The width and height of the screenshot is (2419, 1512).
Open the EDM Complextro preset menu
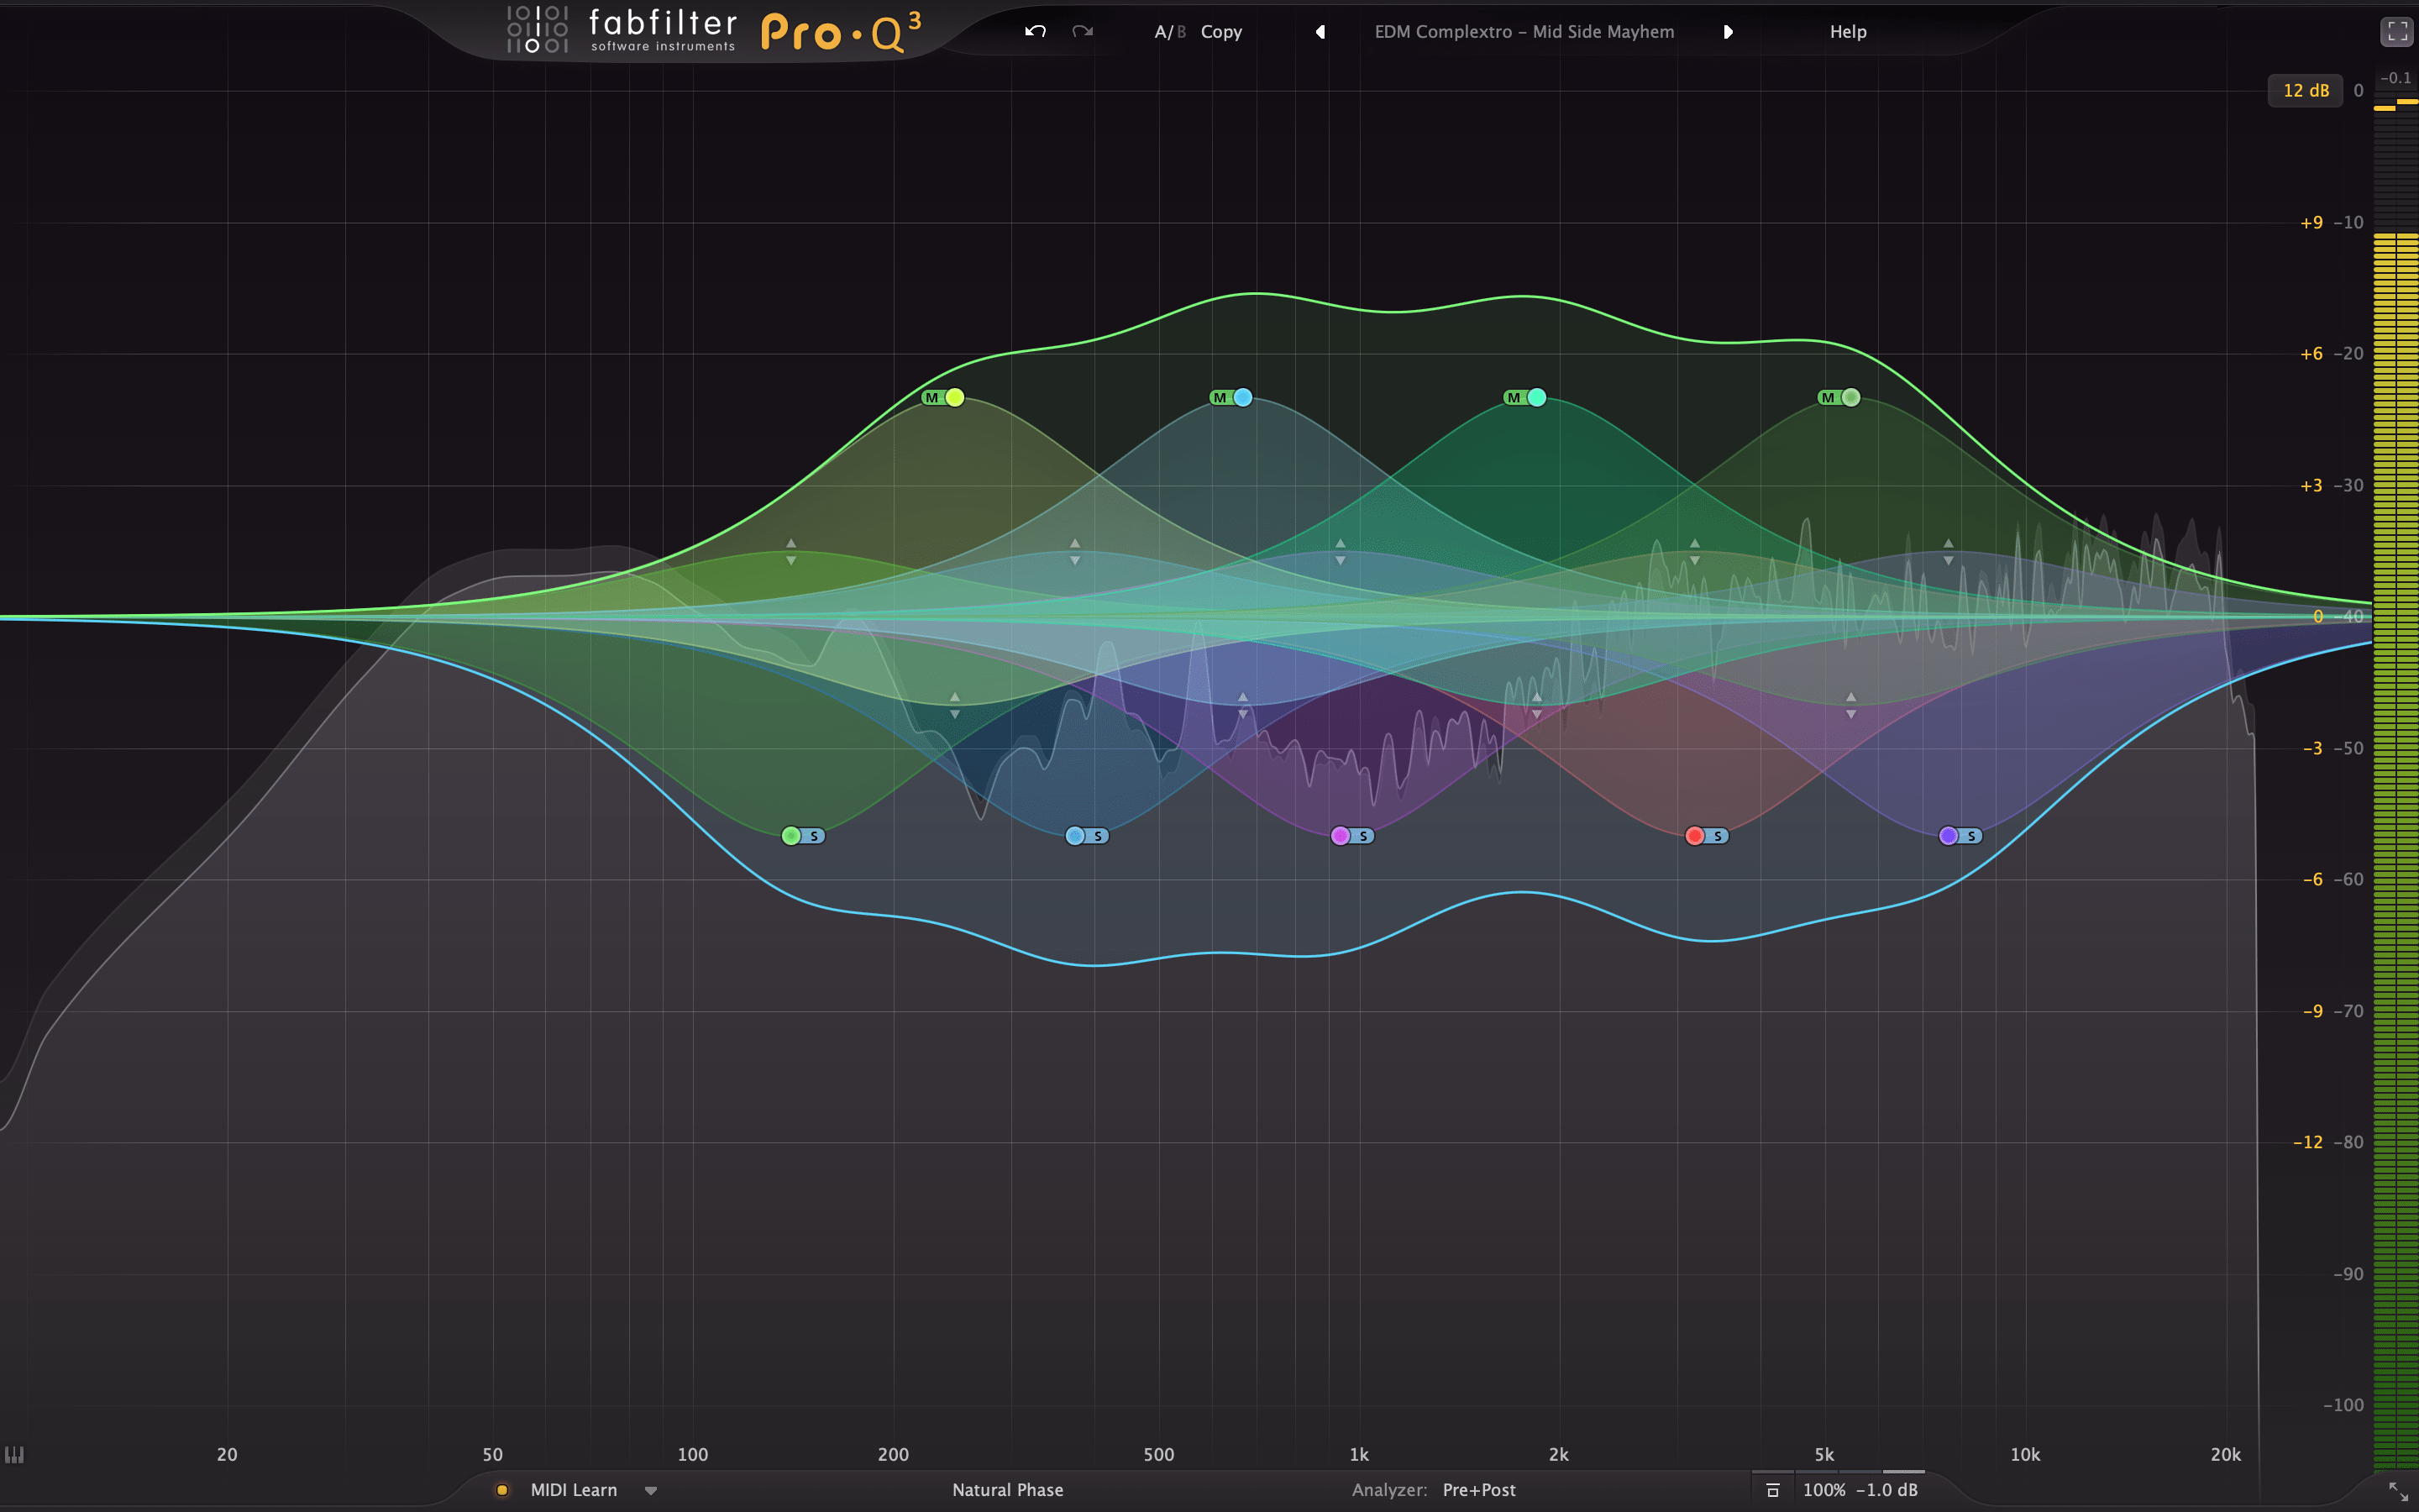click(1524, 32)
